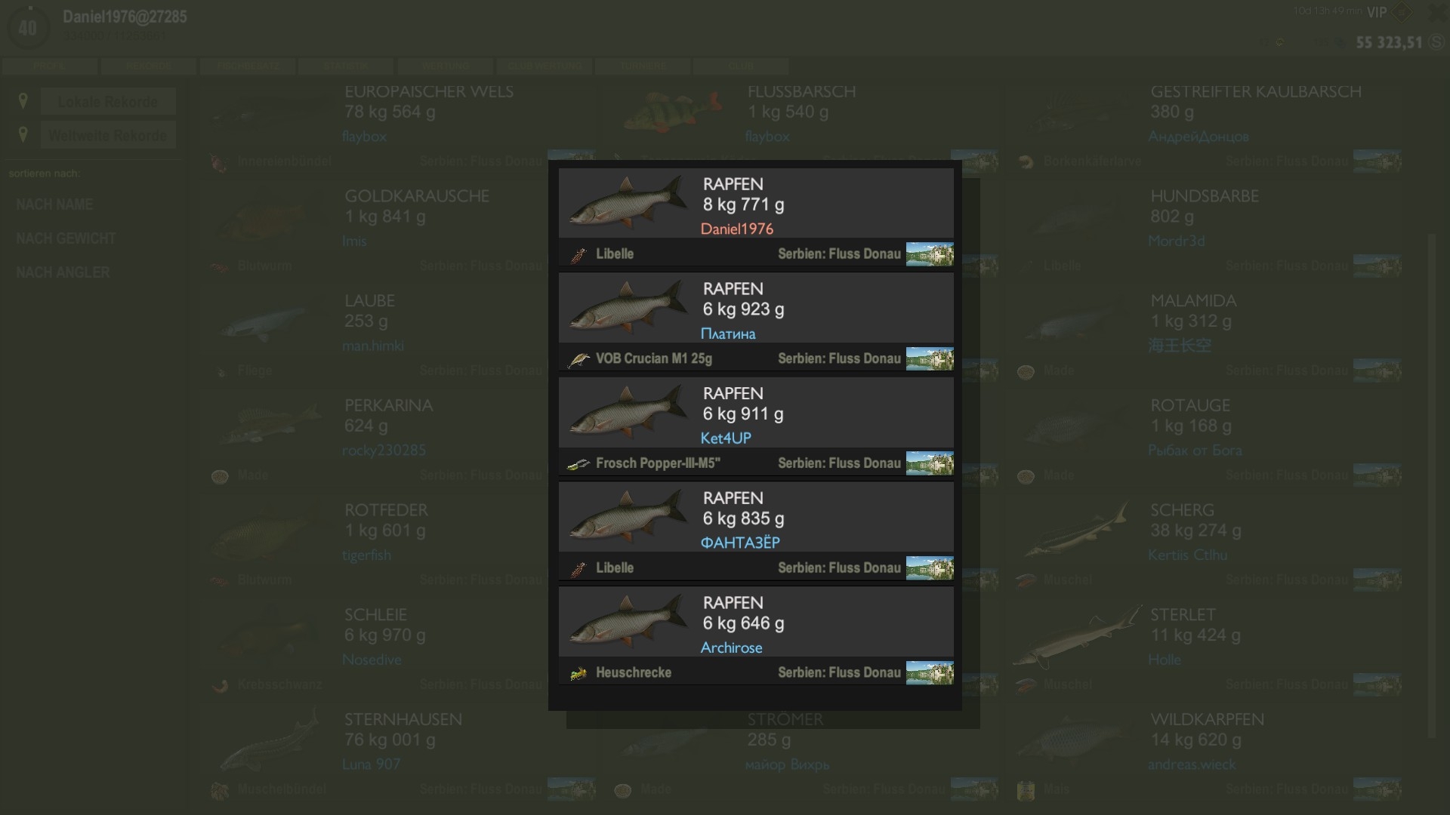Switch to the Turniere tab
Screen dimensions: 1450x815
click(x=642, y=66)
